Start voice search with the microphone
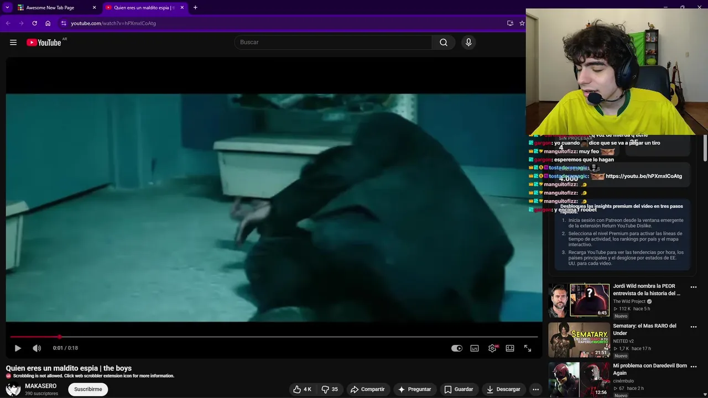Viewport: 708px width, 398px height. (x=468, y=43)
